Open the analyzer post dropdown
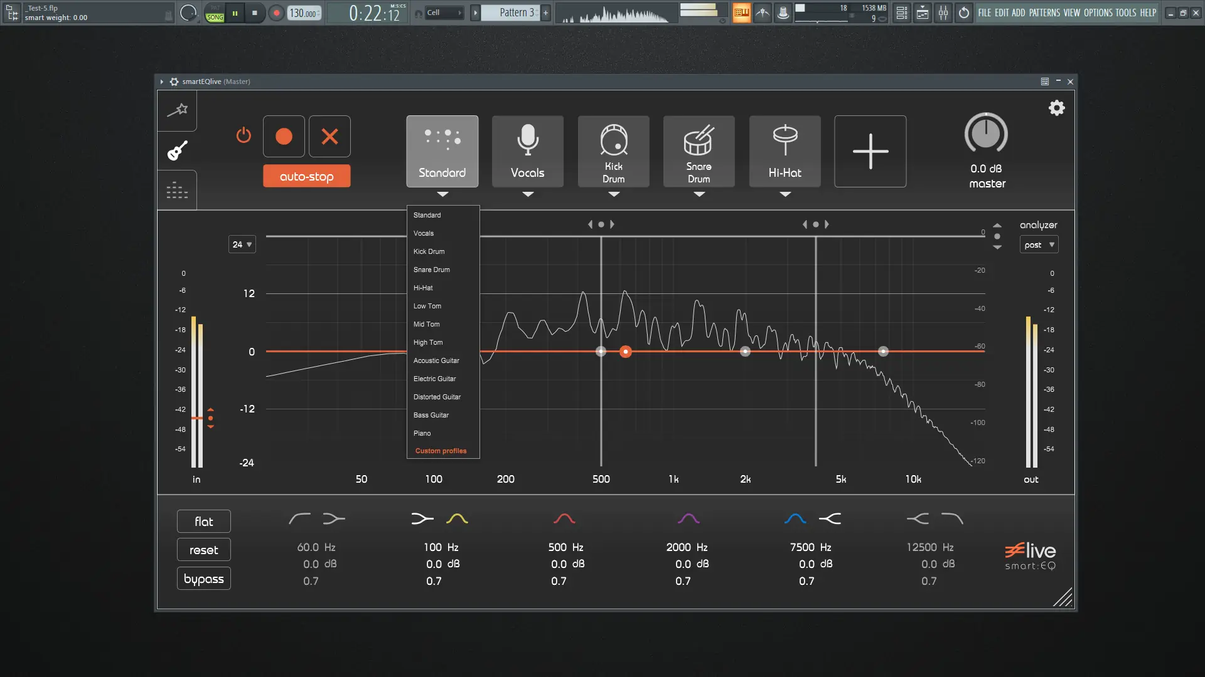Image resolution: width=1205 pixels, height=677 pixels. click(1039, 244)
